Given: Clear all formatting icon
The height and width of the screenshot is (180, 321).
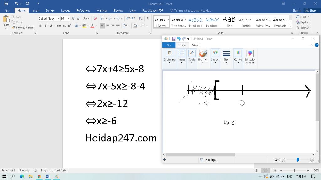Looking at the screenshot, I should click(x=95, y=18).
